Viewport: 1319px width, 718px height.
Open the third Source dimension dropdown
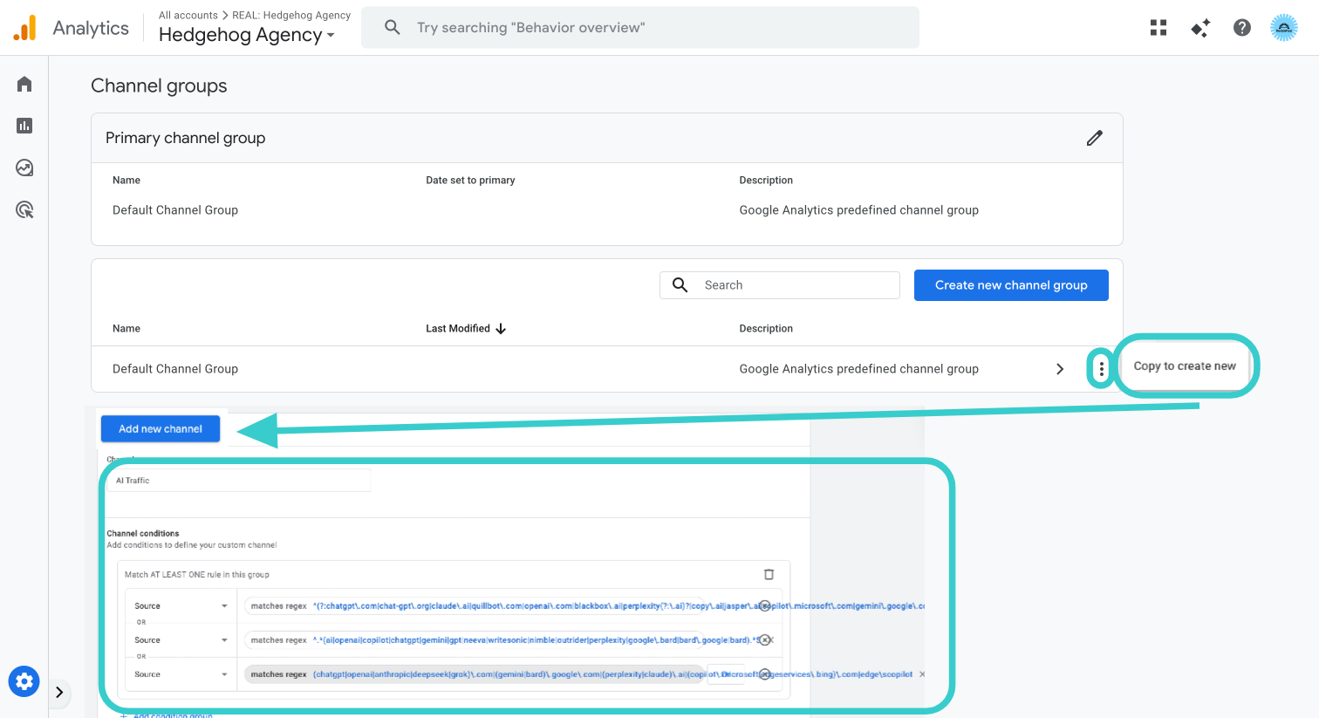[181, 674]
